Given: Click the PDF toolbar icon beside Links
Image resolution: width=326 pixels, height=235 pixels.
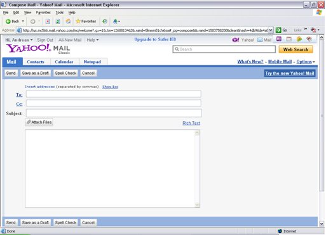Looking at the screenshot, I should pyautogui.click(x=313, y=30).
